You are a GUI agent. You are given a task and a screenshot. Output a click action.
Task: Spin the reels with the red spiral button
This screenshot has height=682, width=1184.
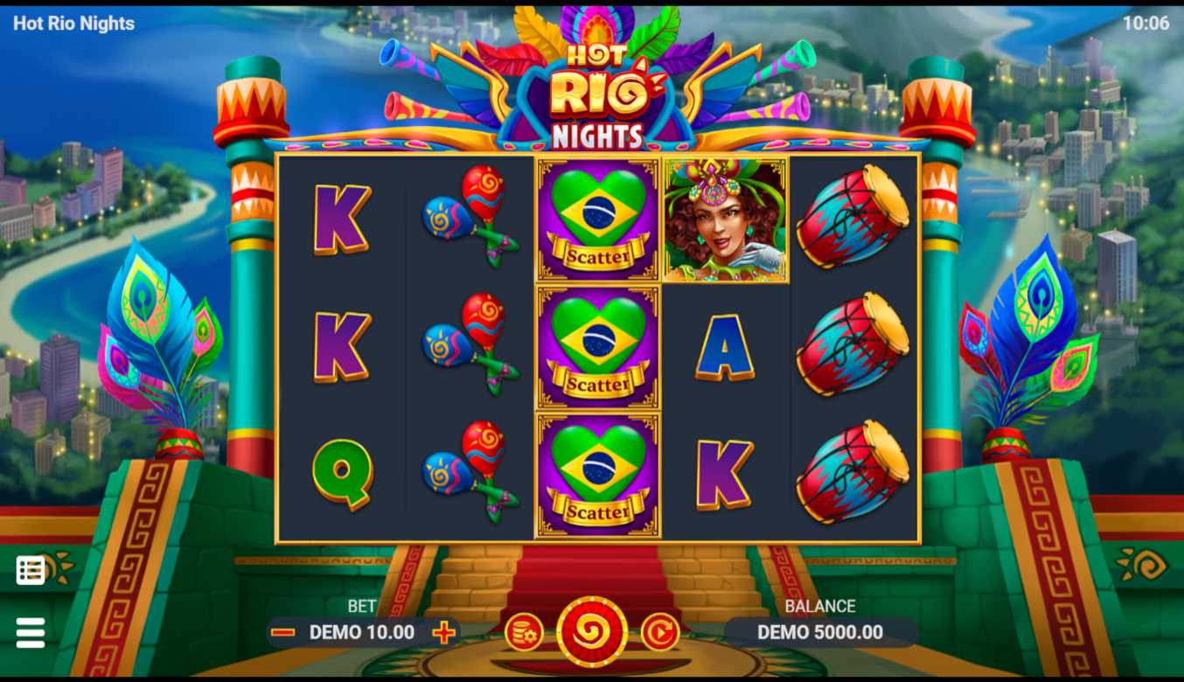(x=592, y=631)
